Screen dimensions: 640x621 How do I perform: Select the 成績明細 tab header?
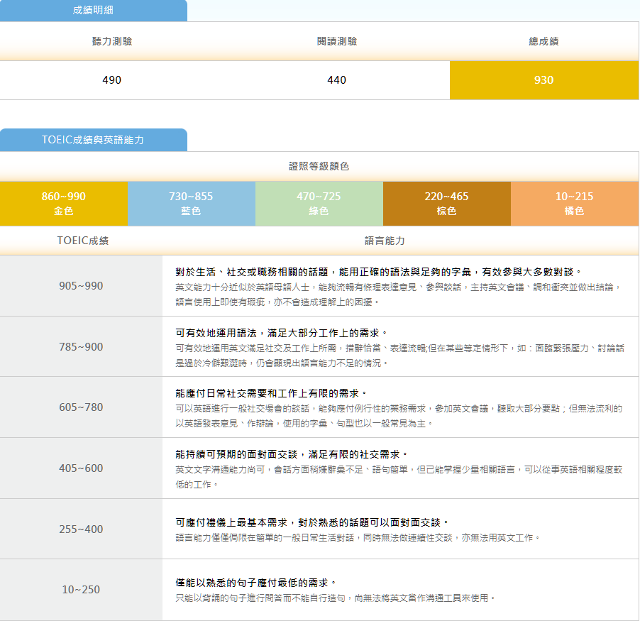[x=94, y=10]
